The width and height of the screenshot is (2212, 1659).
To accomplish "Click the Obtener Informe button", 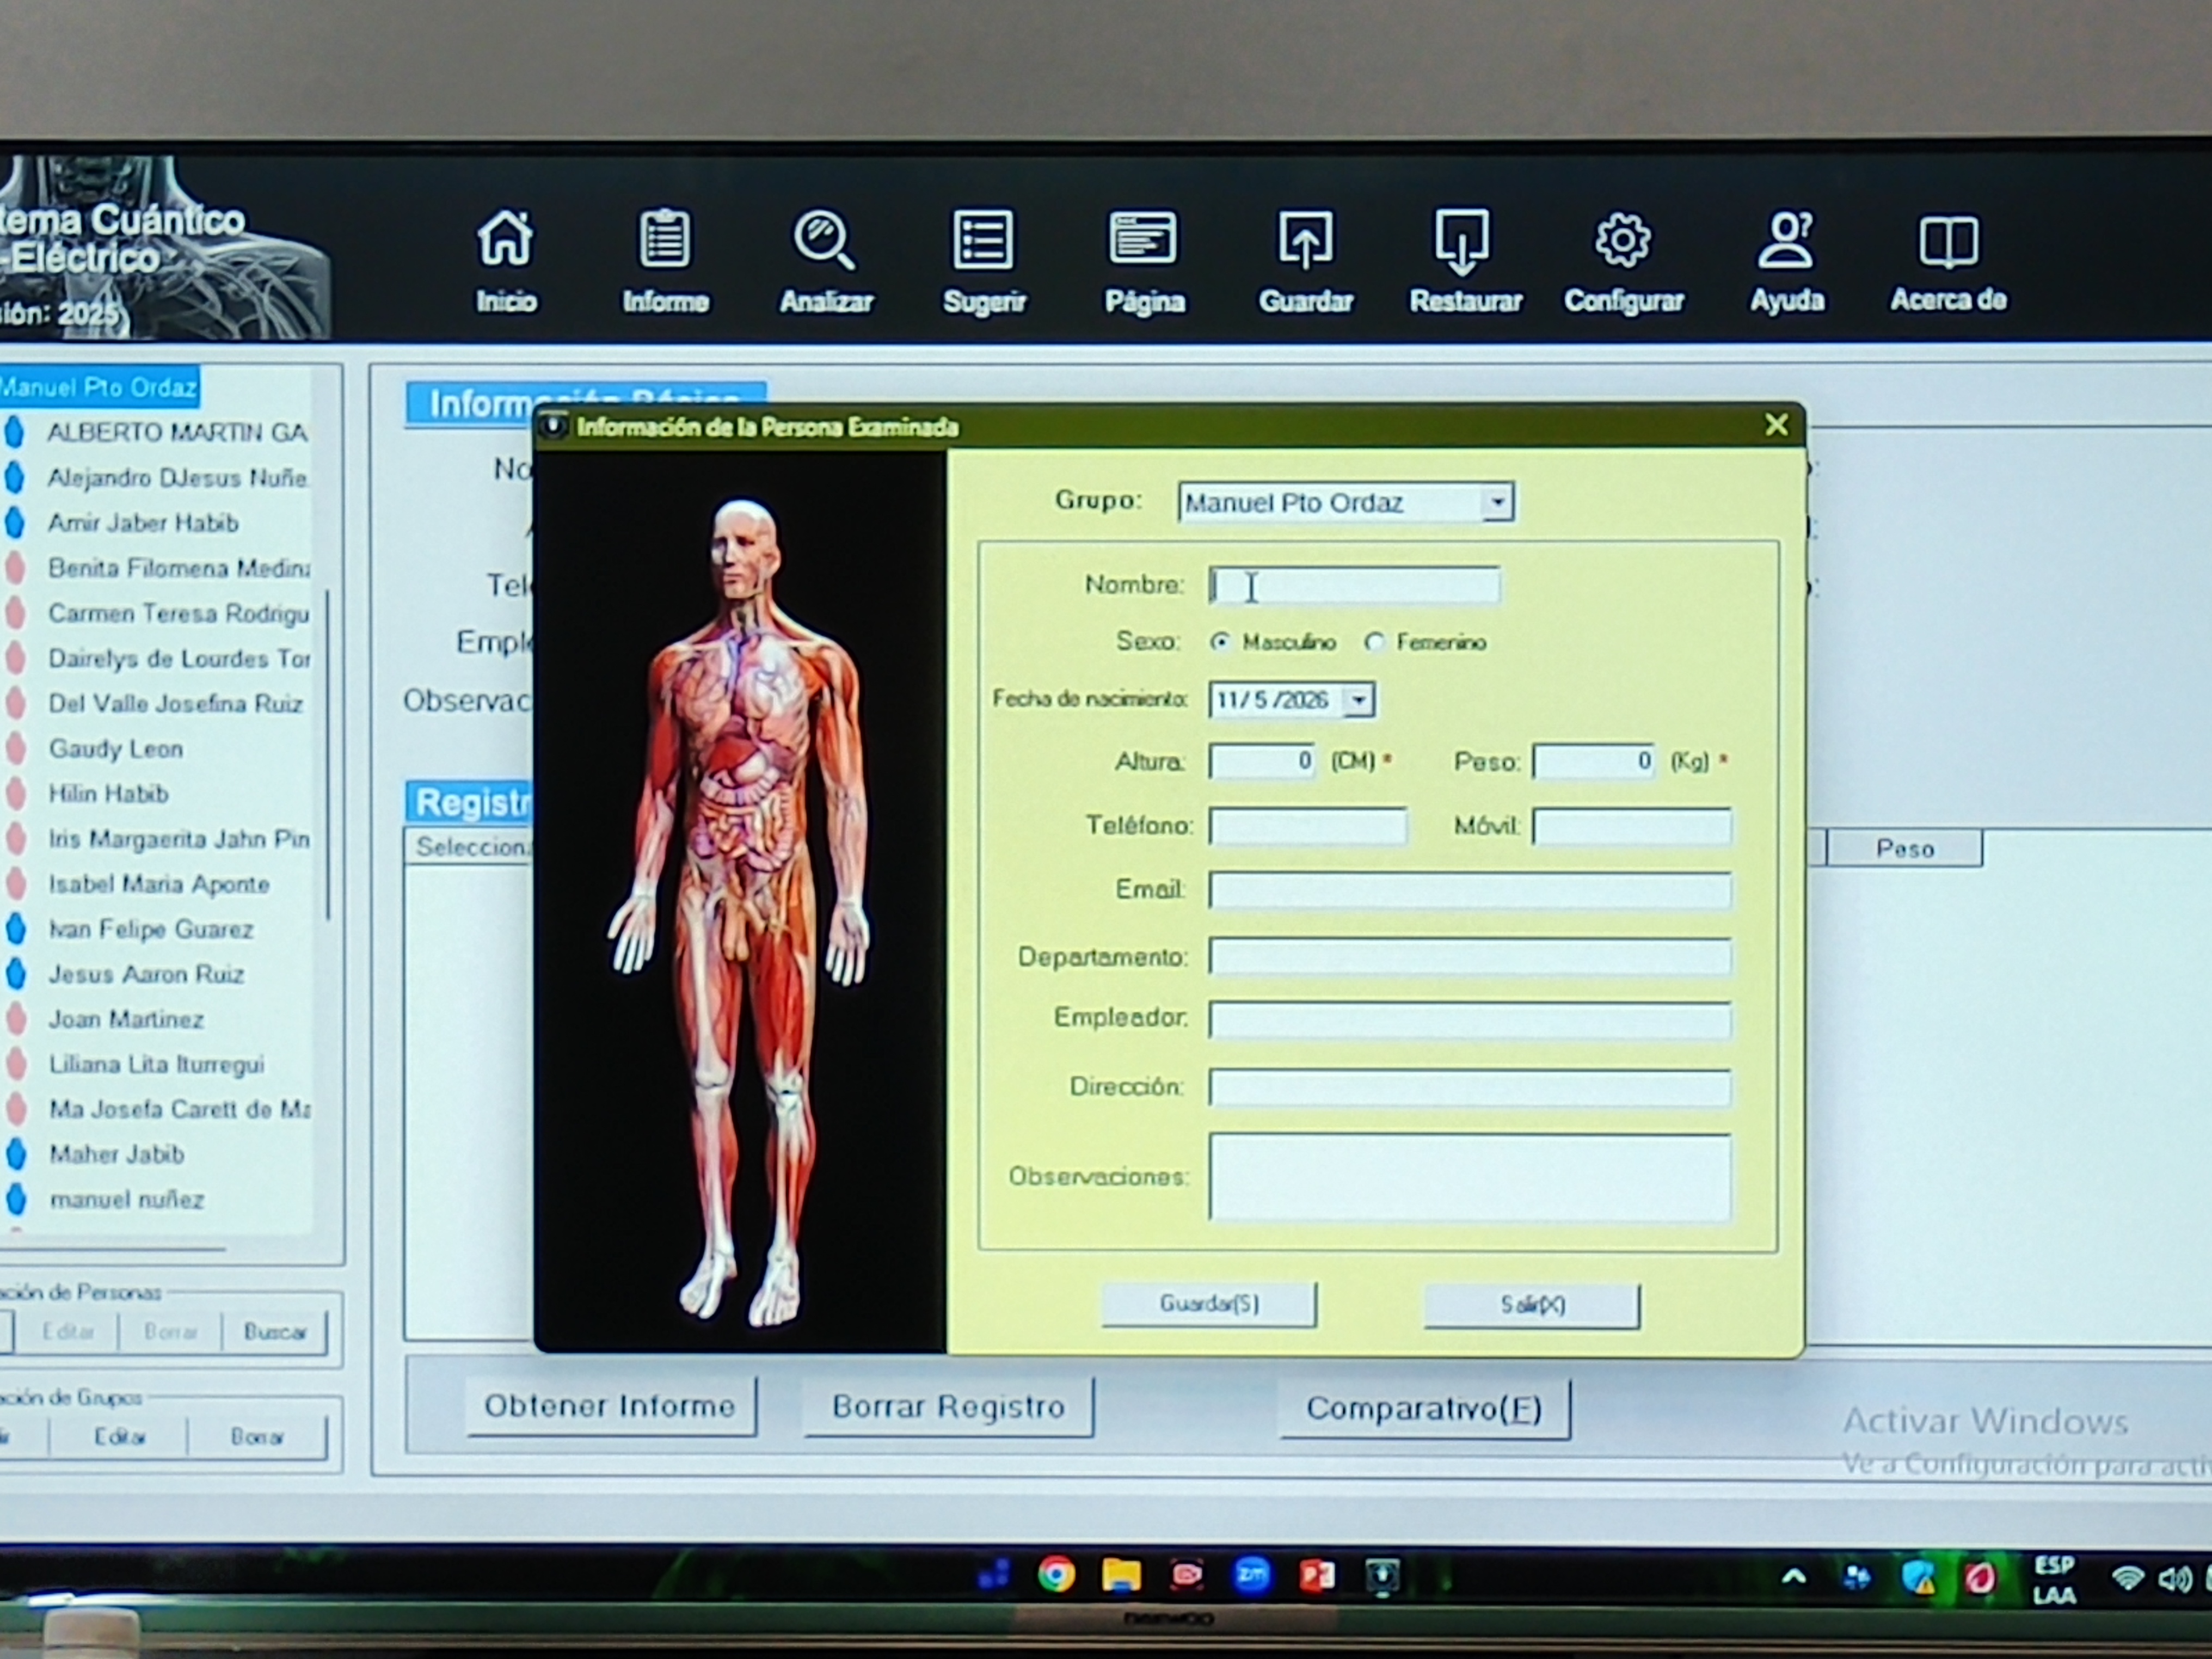I will click(610, 1407).
